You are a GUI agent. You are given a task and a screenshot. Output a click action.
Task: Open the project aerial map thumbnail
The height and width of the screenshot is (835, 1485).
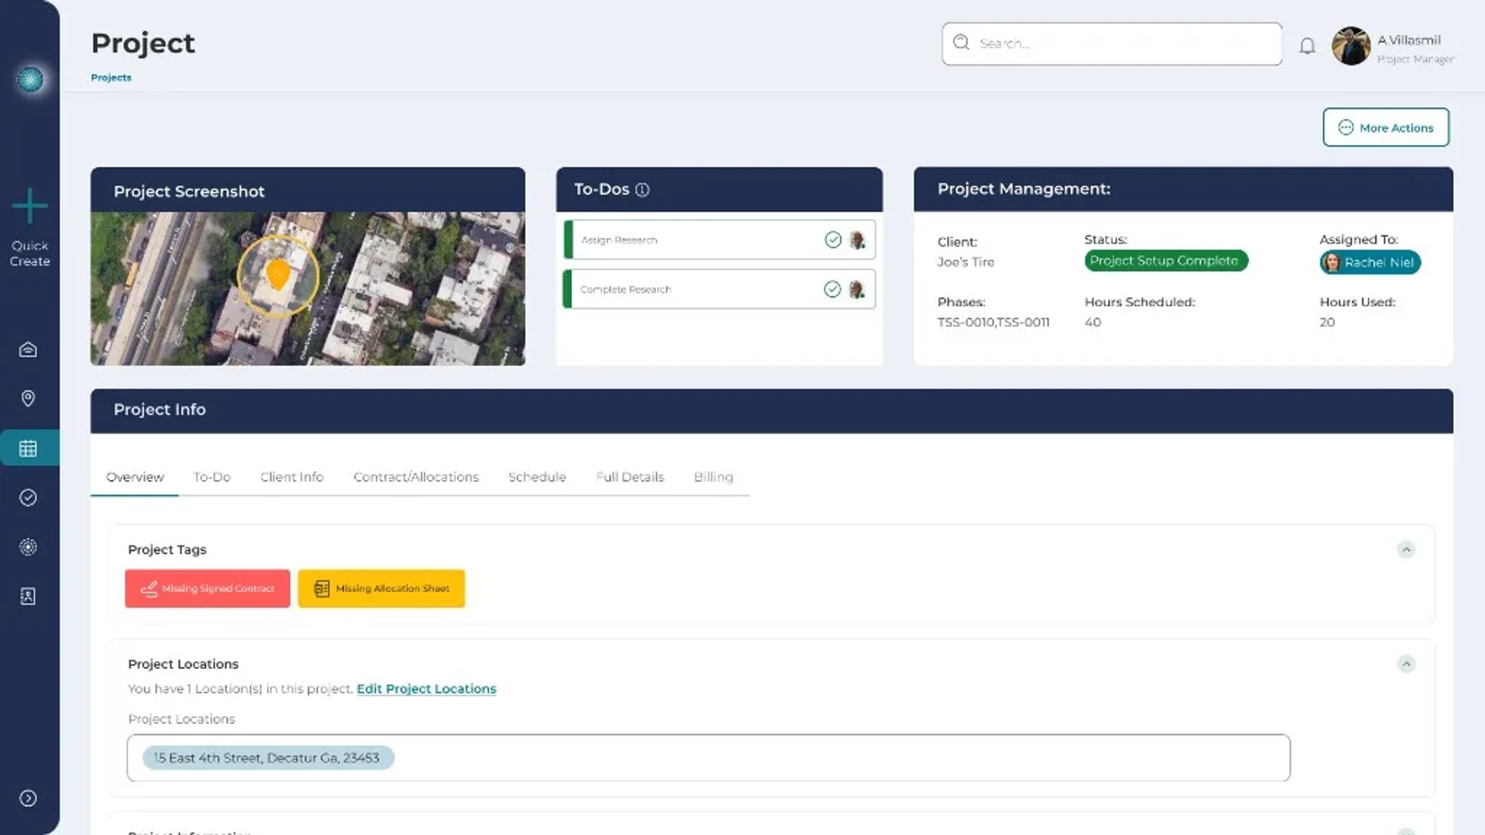(307, 288)
